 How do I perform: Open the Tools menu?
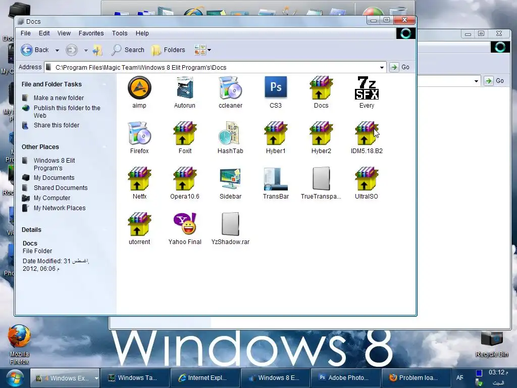(119, 33)
